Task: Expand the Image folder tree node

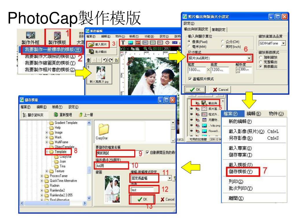Action: click(x=47, y=133)
